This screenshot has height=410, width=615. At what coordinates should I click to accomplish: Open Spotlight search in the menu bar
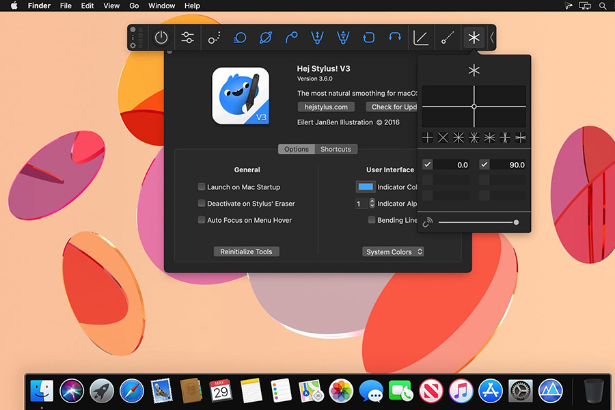click(x=603, y=6)
